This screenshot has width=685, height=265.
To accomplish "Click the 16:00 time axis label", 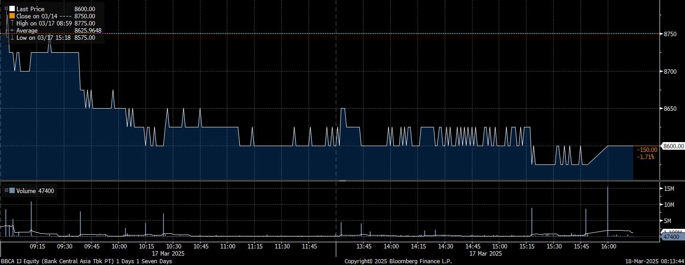I will (608, 247).
